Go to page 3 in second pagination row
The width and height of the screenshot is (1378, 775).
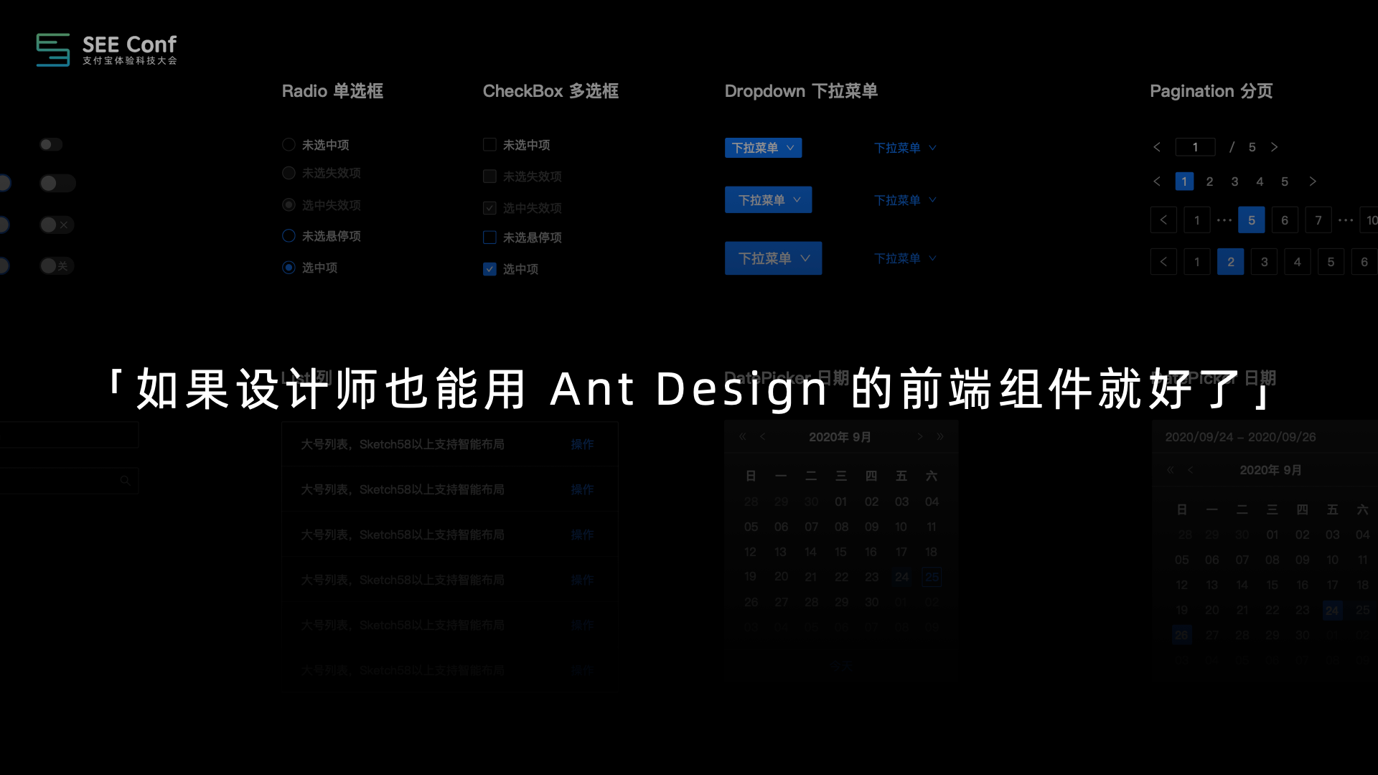[1234, 182]
